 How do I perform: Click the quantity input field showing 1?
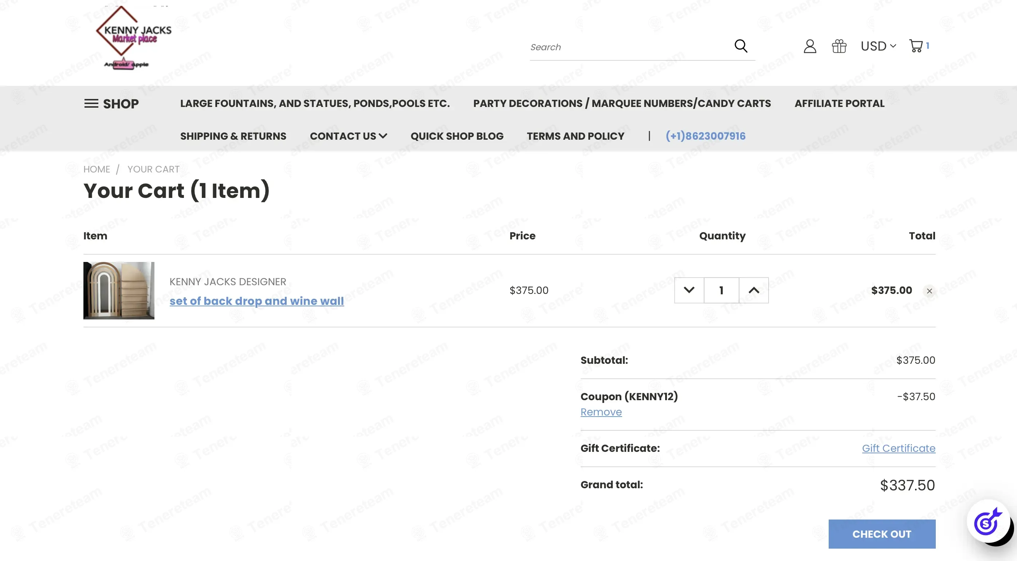[721, 290]
